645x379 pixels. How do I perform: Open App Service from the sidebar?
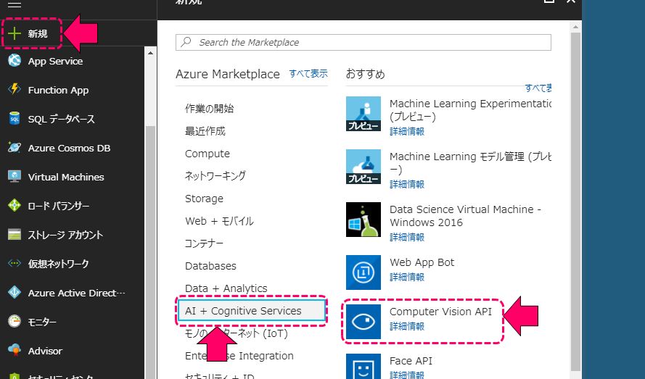55,61
